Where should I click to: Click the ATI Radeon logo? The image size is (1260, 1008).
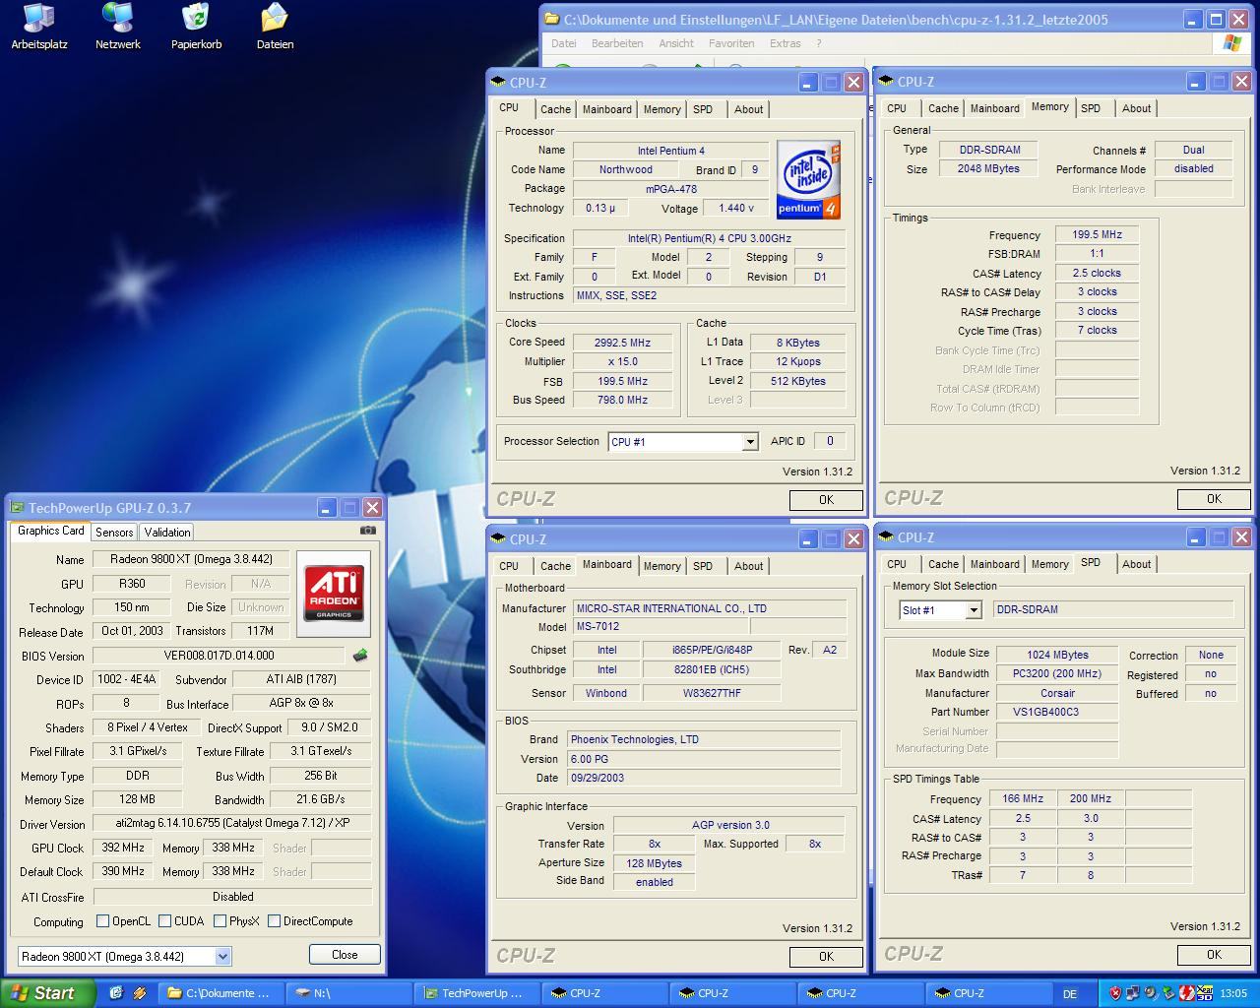(x=334, y=592)
